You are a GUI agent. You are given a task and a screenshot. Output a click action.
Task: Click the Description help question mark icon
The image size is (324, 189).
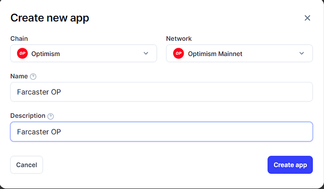pyautogui.click(x=50, y=116)
